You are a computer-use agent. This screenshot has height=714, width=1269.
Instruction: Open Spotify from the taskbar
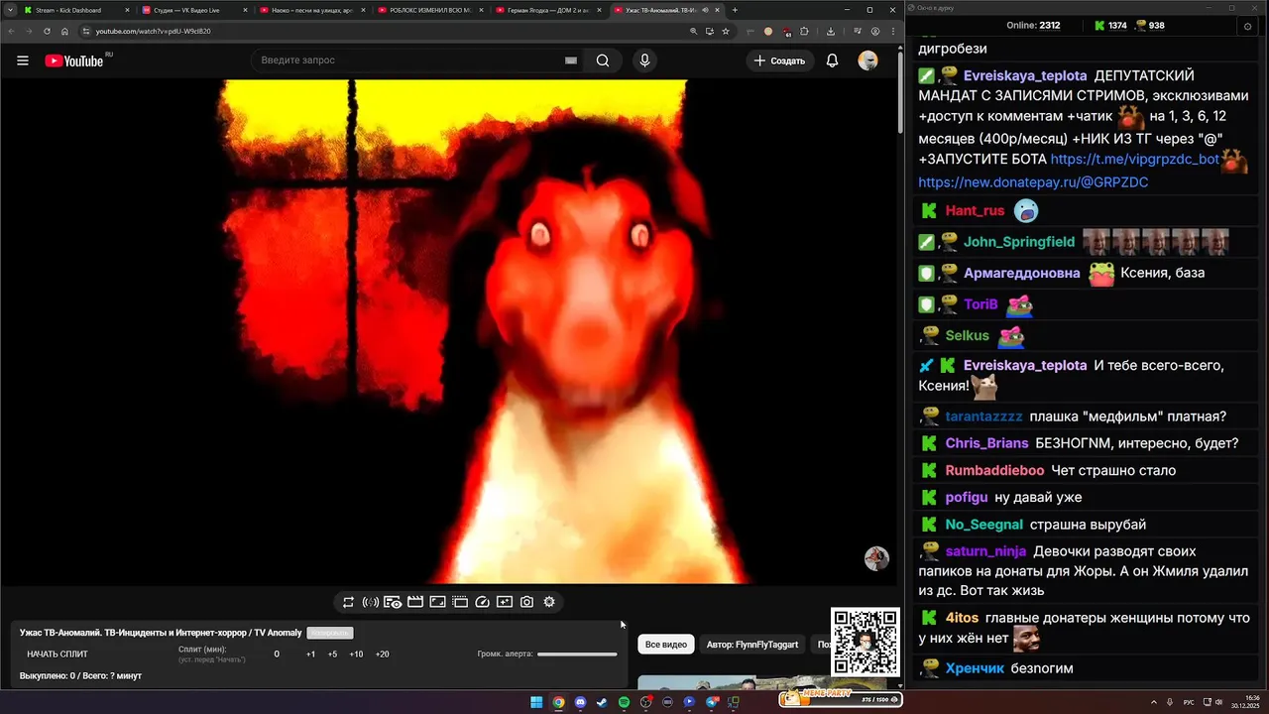point(624,702)
